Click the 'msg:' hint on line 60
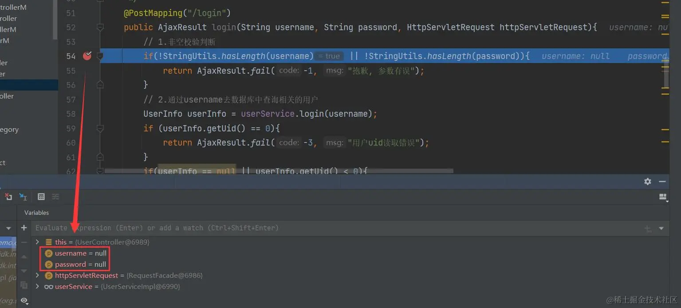Screen dimensions: 681x308 click(334, 142)
